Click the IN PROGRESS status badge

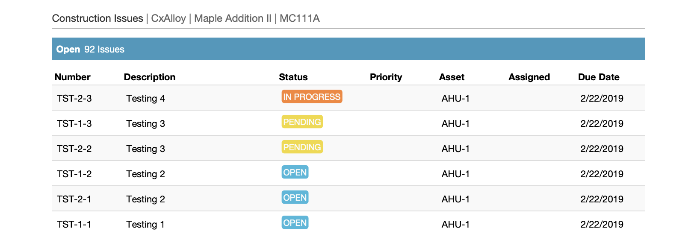pos(312,97)
